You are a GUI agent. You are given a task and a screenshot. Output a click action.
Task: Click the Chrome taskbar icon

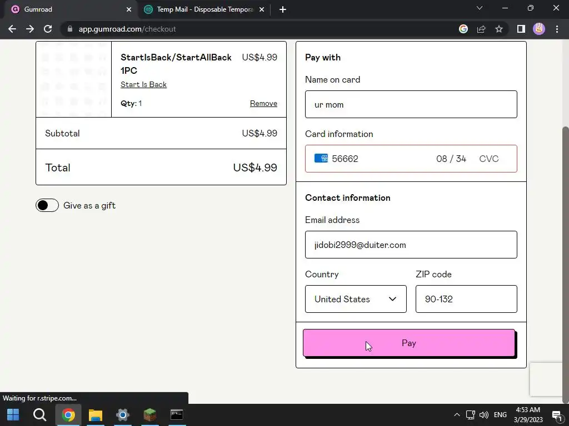pyautogui.click(x=68, y=415)
